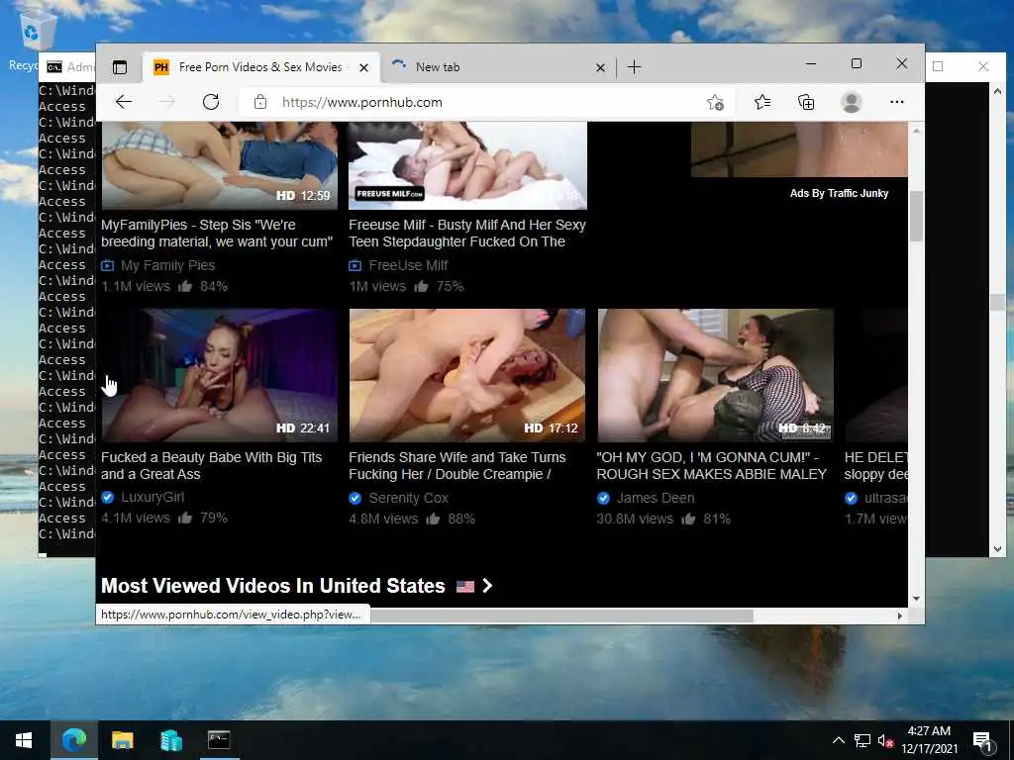The width and height of the screenshot is (1014, 760).
Task: Open the Collections icon in toolbar
Action: [806, 102]
